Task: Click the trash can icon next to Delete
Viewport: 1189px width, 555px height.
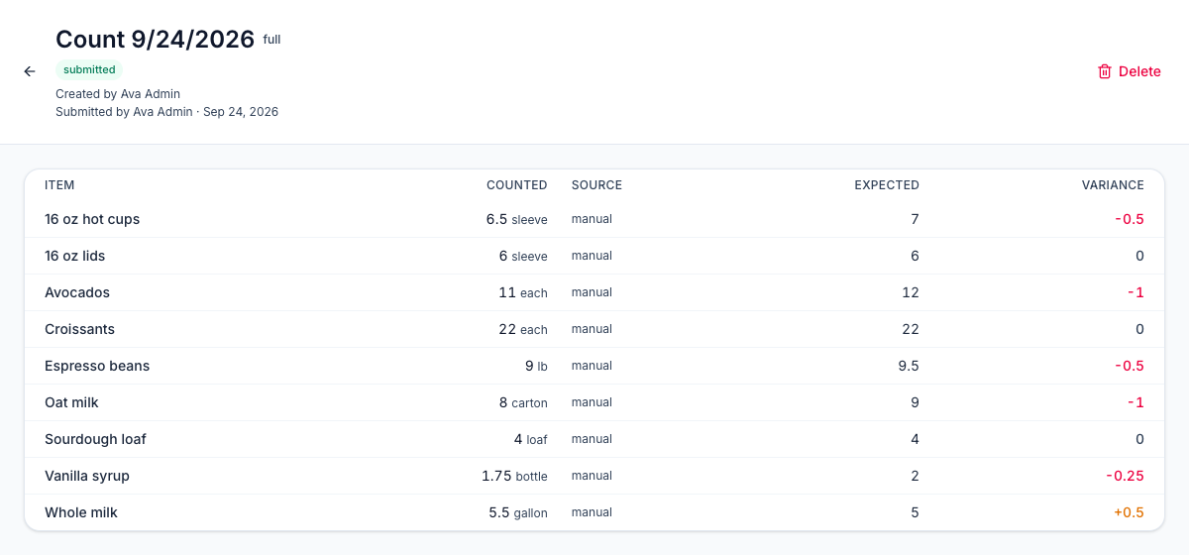Action: point(1105,71)
